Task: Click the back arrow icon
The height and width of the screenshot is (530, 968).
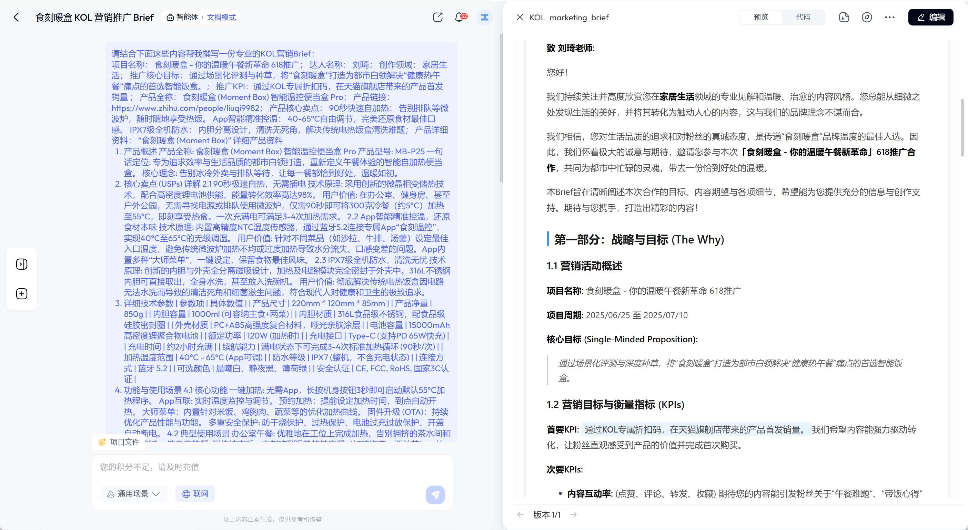Action: click(16, 17)
